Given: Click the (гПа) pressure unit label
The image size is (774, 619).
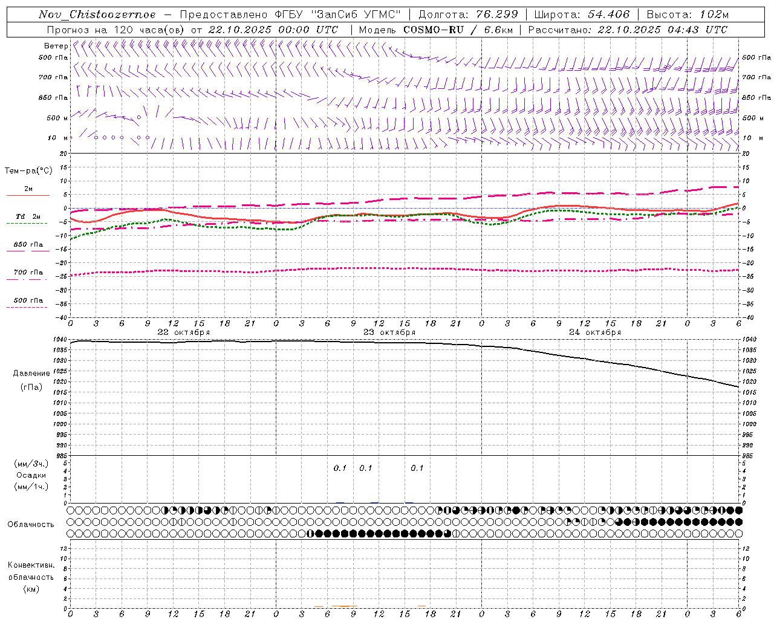Looking at the screenshot, I should tap(31, 387).
